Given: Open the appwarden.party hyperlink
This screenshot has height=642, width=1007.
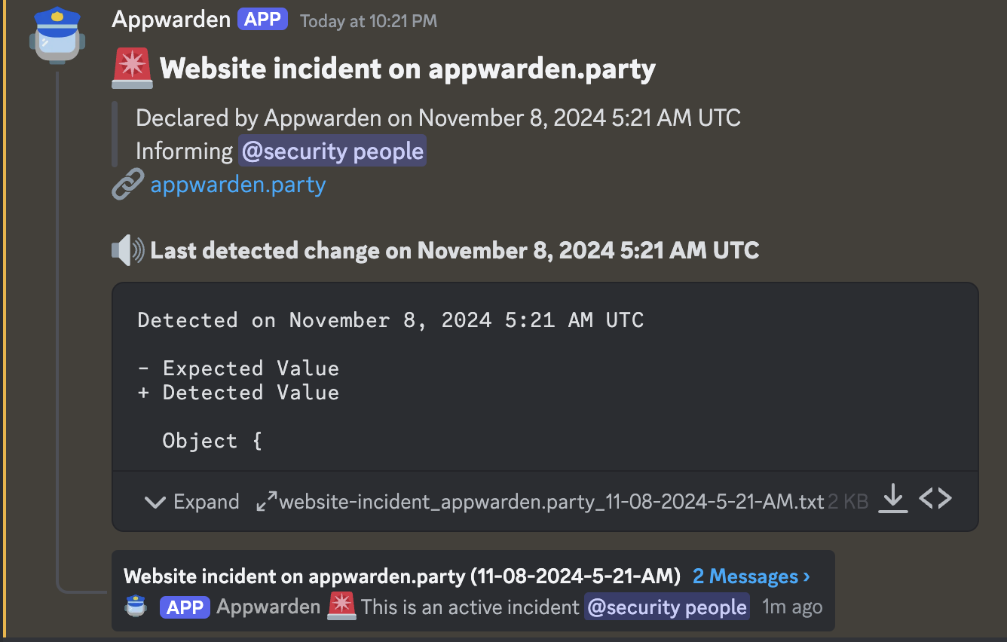Looking at the screenshot, I should pyautogui.click(x=237, y=184).
